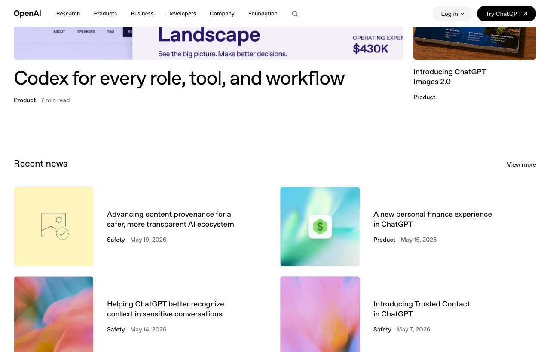Open the search magnifier icon
The width and height of the screenshot is (550, 352).
coord(295,14)
